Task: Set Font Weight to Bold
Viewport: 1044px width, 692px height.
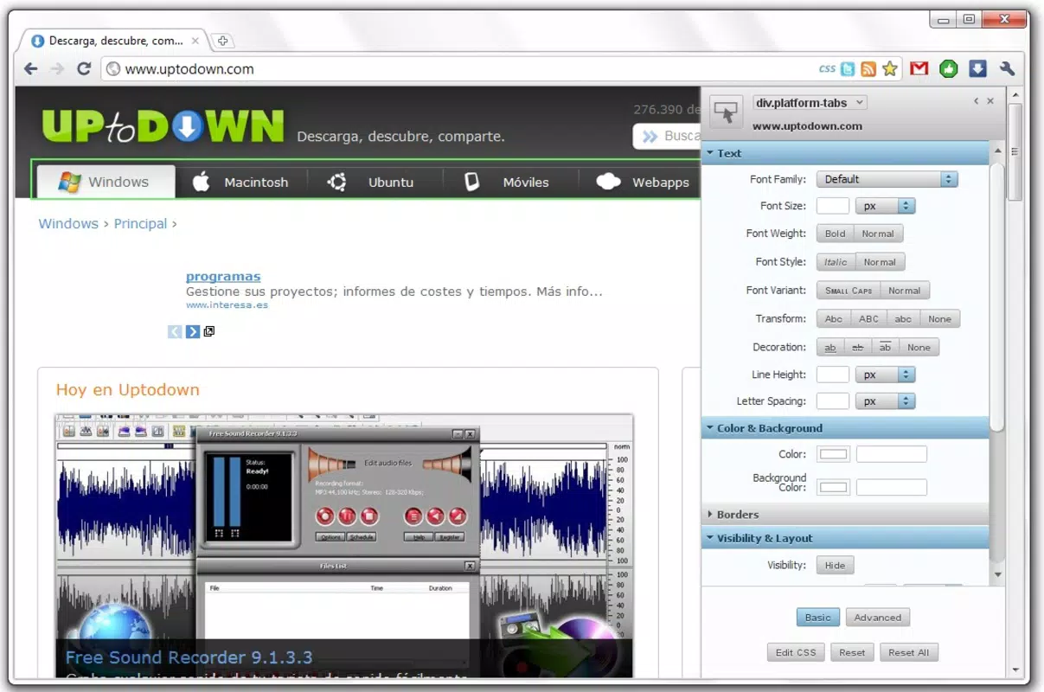Action: 835,234
